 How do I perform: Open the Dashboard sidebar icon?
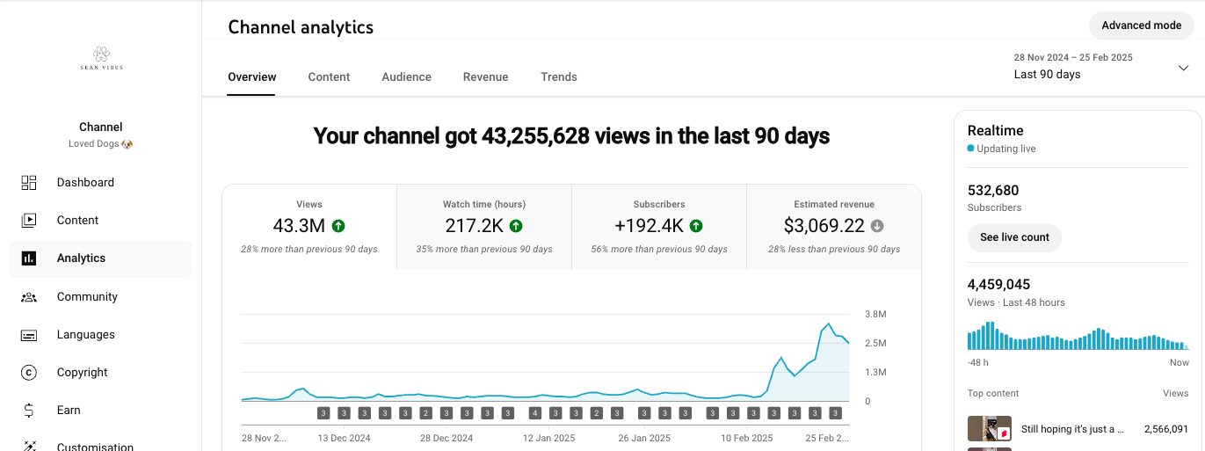pos(29,183)
